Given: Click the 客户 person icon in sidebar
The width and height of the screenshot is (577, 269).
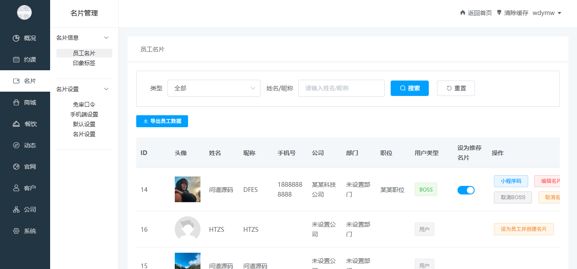Looking at the screenshot, I should [x=16, y=188].
